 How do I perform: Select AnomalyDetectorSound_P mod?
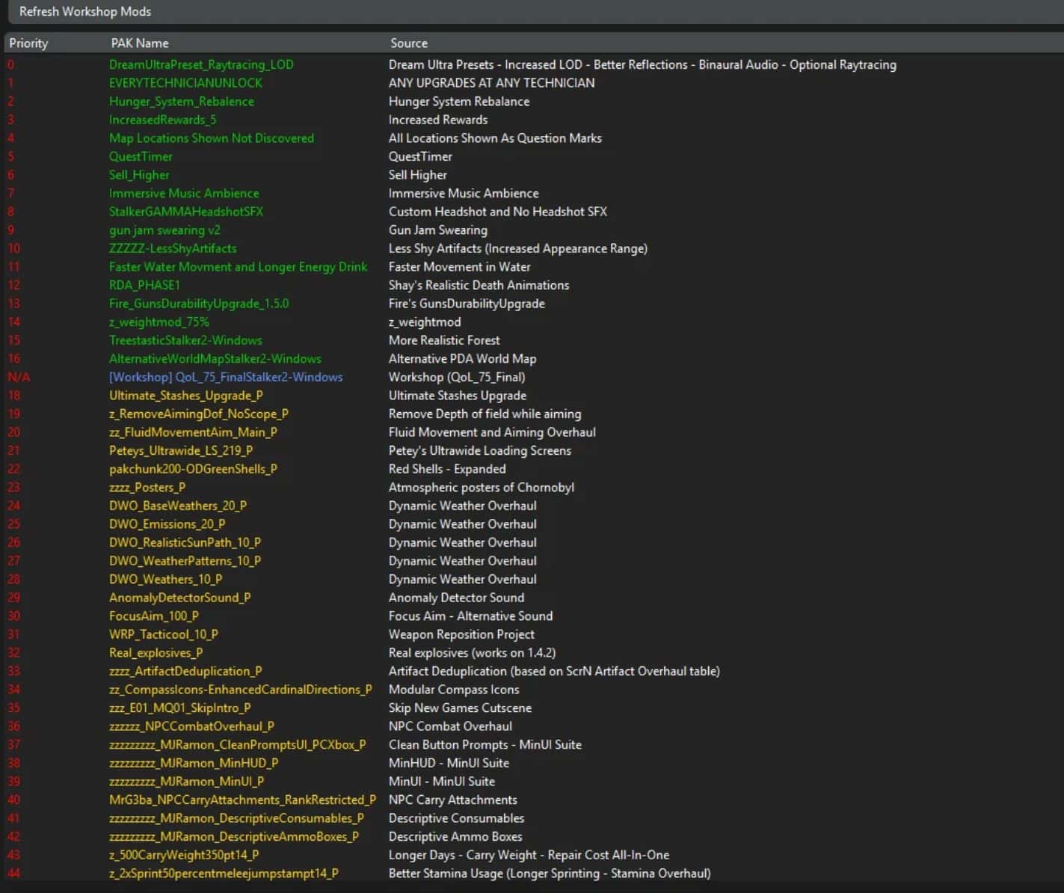point(179,598)
